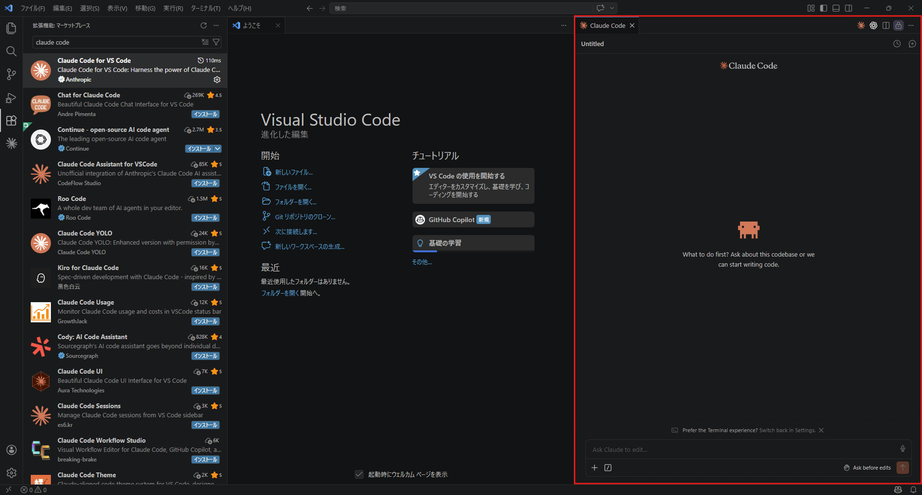Click the Claude Code icon in activity bar

[11, 143]
